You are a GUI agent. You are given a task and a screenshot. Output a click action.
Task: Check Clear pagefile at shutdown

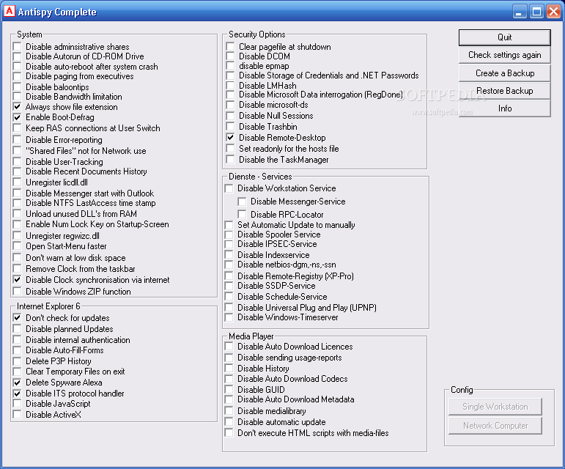230,46
